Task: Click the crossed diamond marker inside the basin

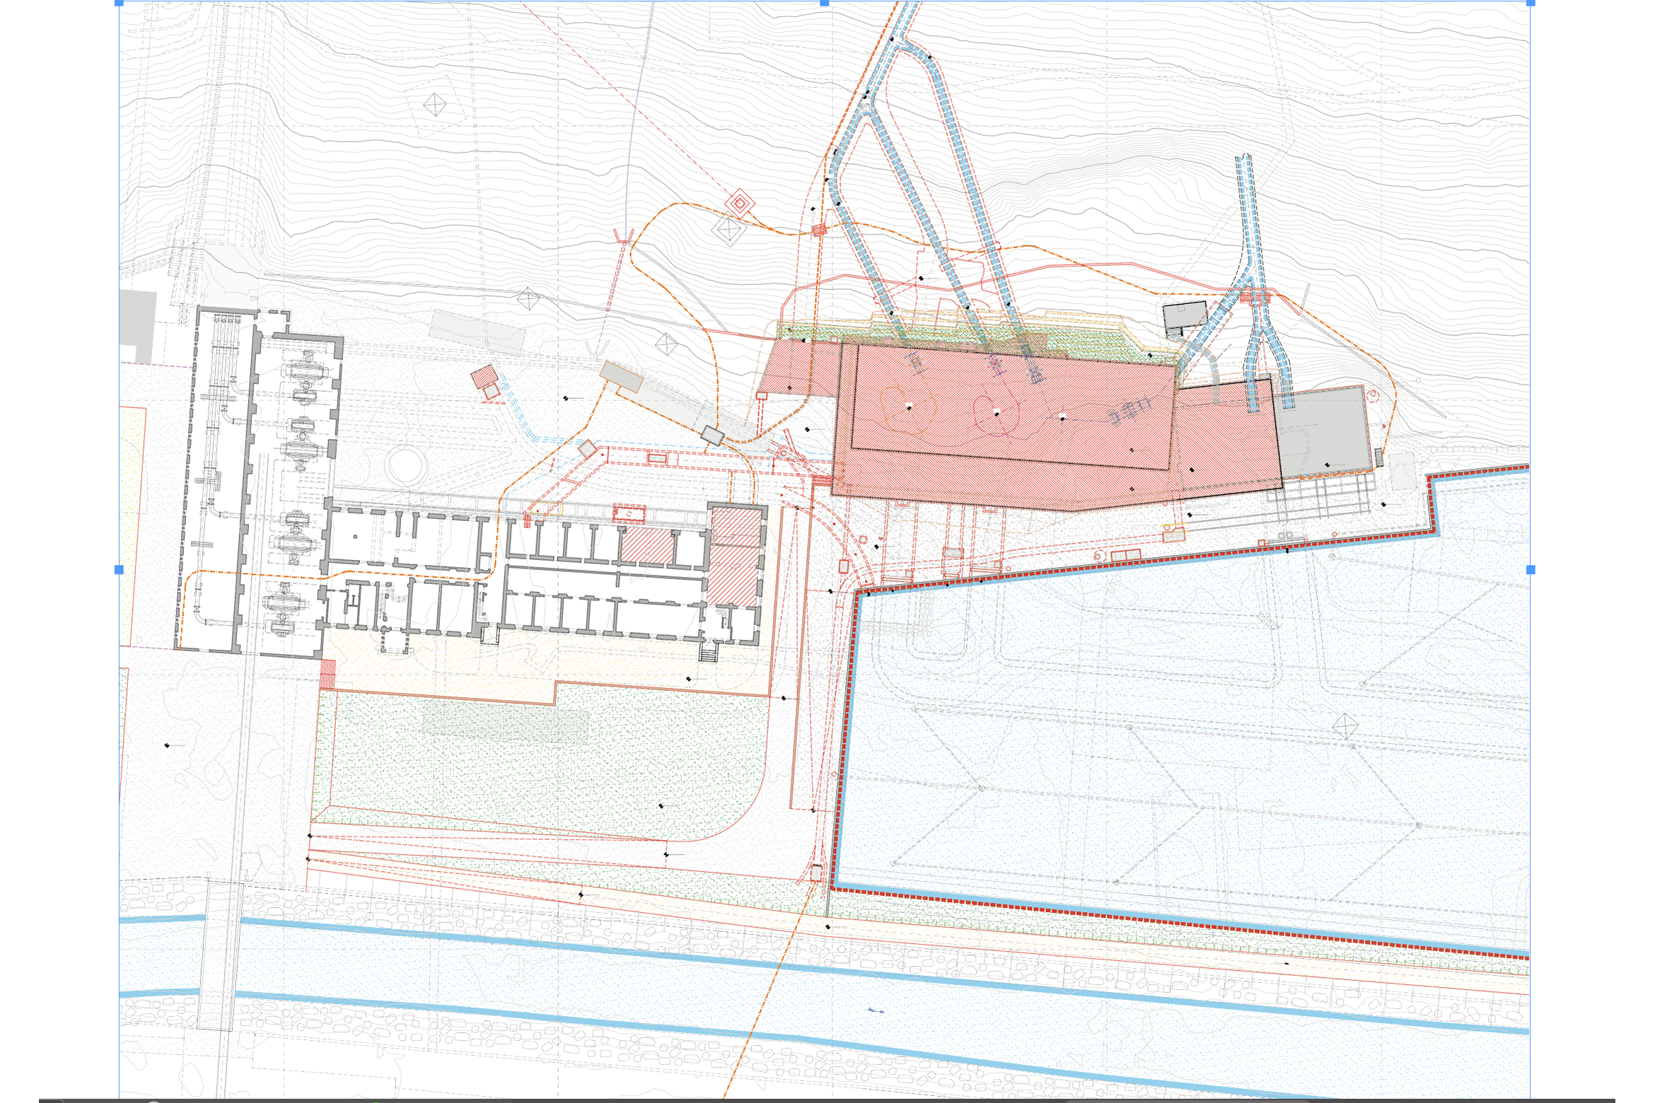Action: (1344, 725)
